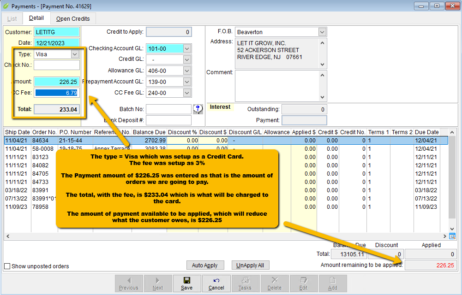Click the Delete X icon

tap(274, 283)
